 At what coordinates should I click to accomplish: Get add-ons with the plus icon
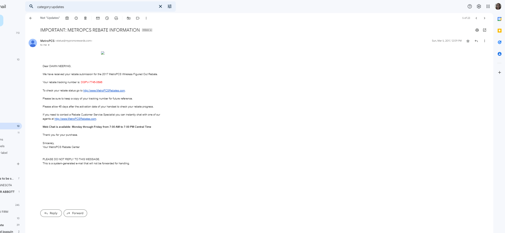tap(499, 72)
